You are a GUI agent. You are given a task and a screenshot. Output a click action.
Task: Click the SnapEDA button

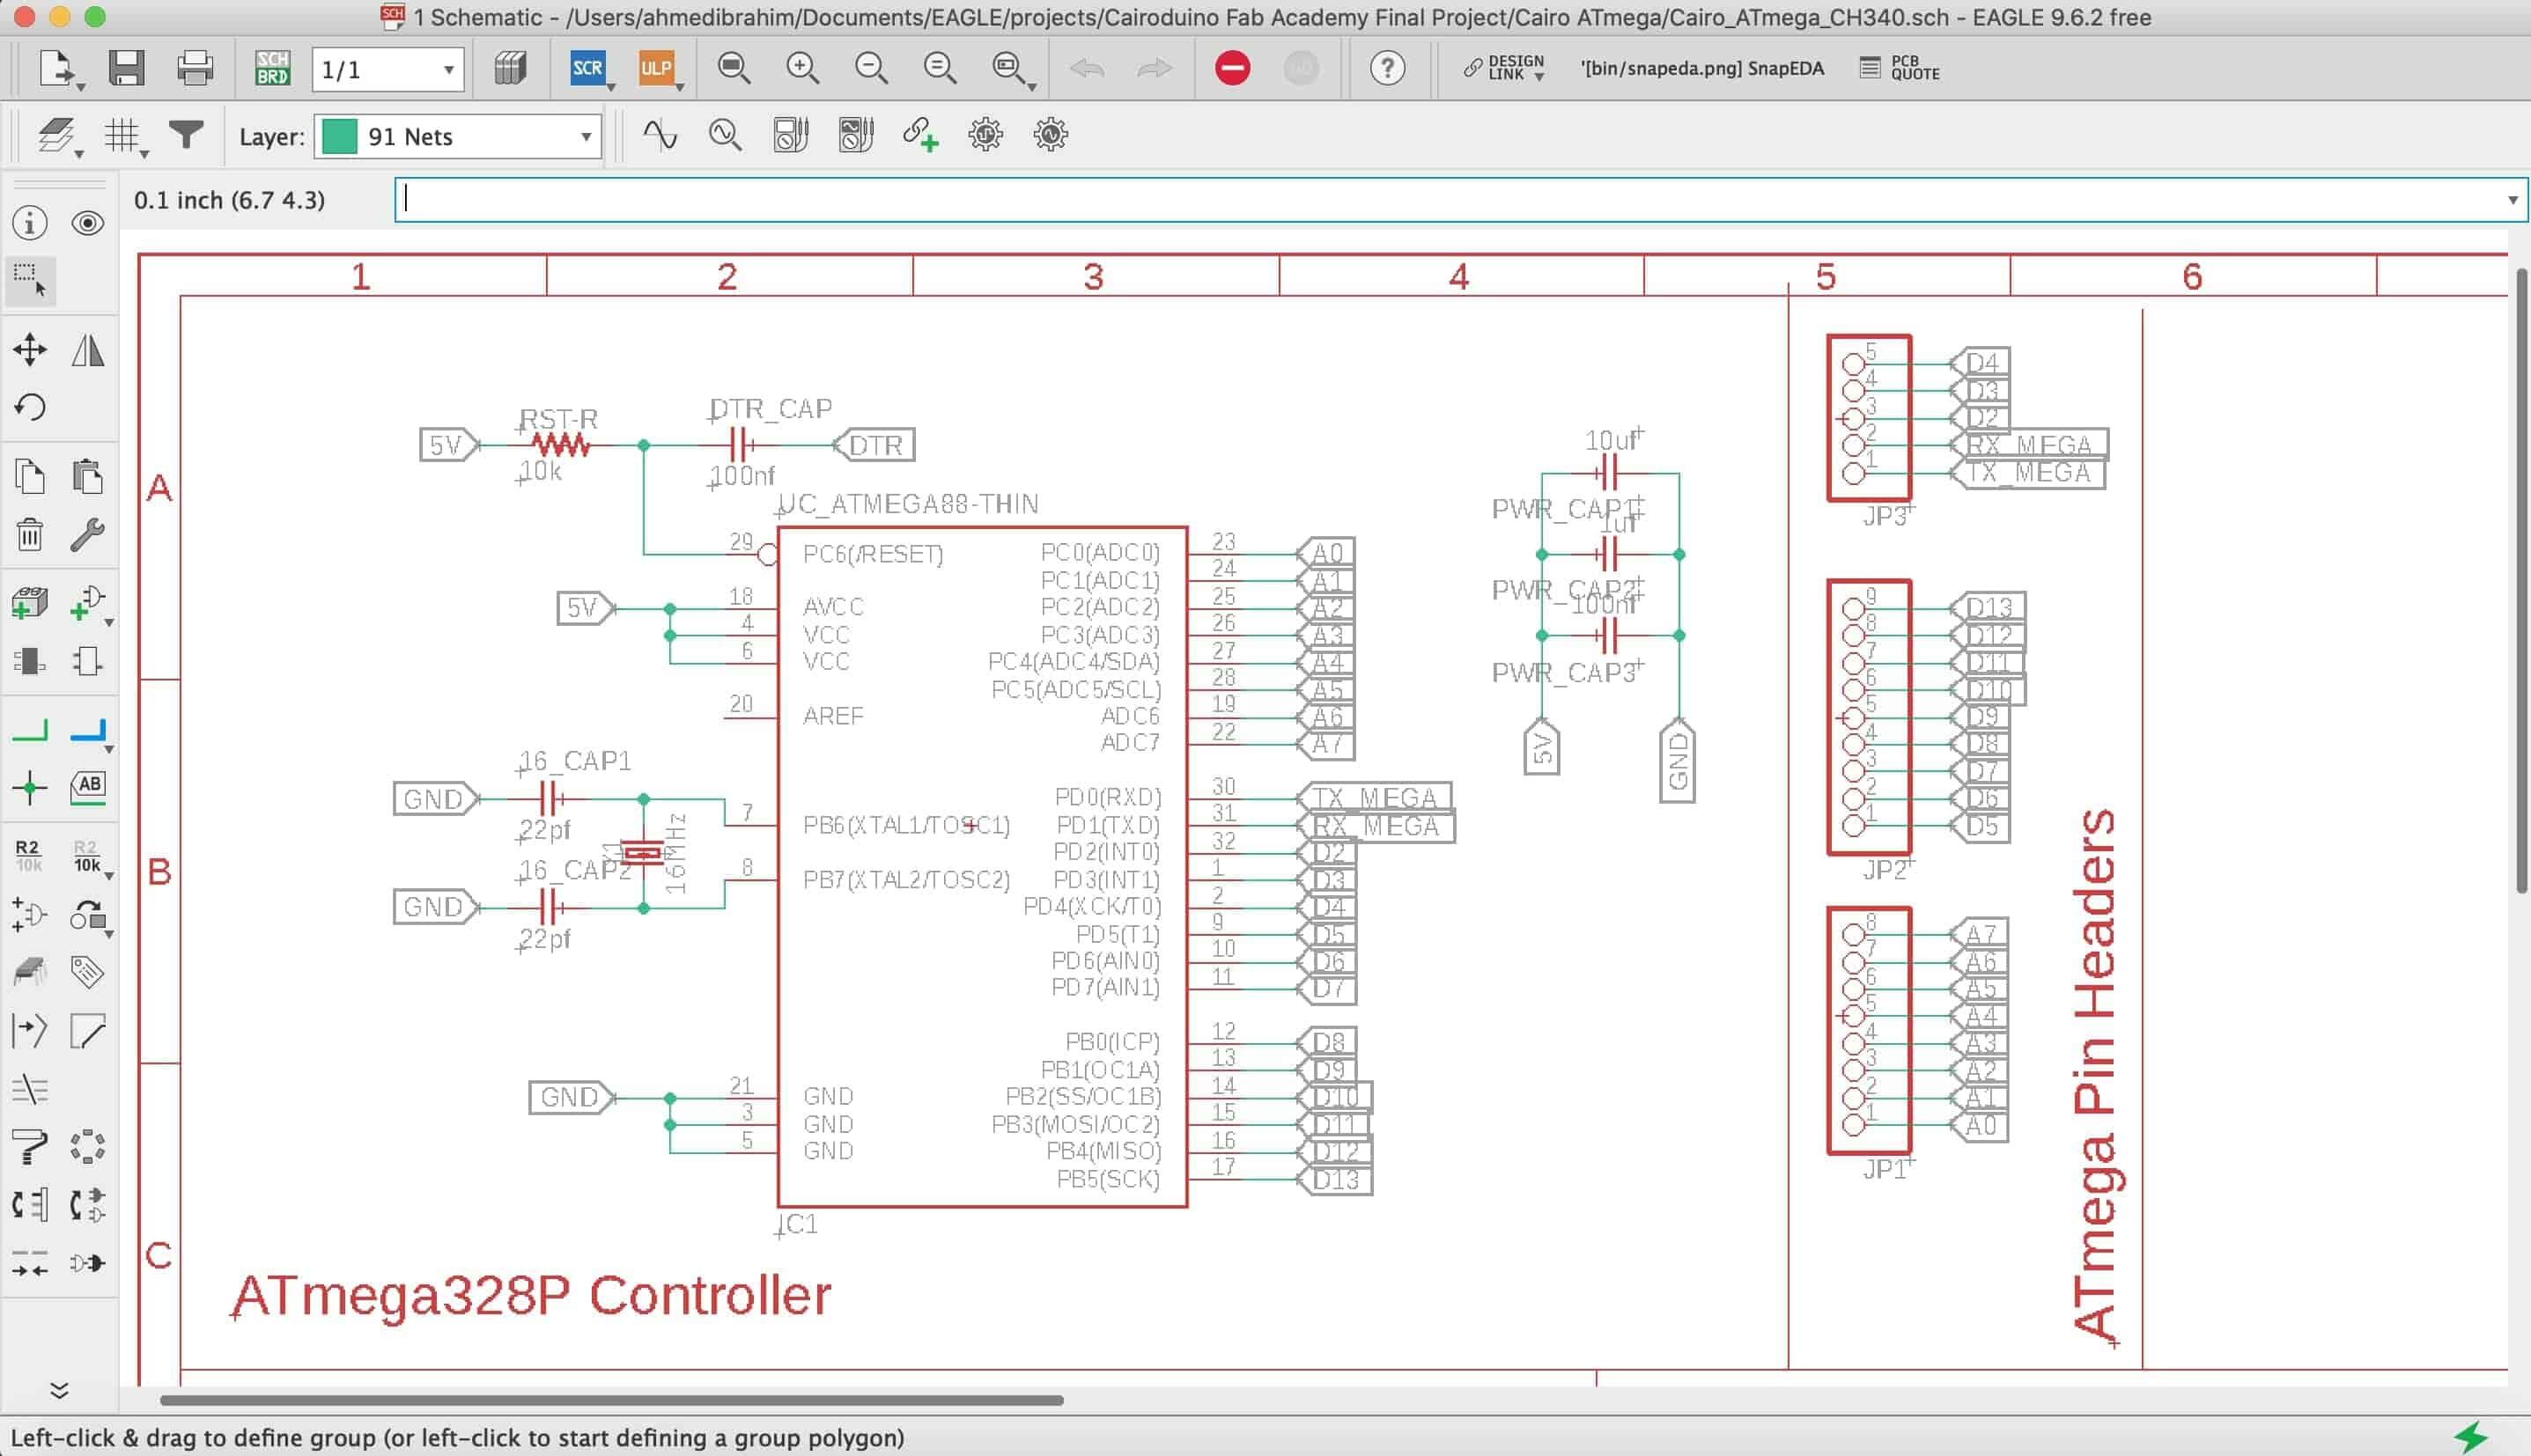[1701, 68]
